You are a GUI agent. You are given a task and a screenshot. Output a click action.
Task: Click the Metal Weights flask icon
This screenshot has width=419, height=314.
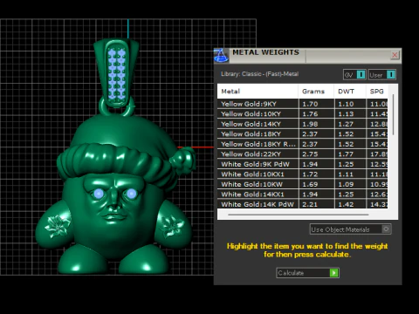[x=221, y=56]
